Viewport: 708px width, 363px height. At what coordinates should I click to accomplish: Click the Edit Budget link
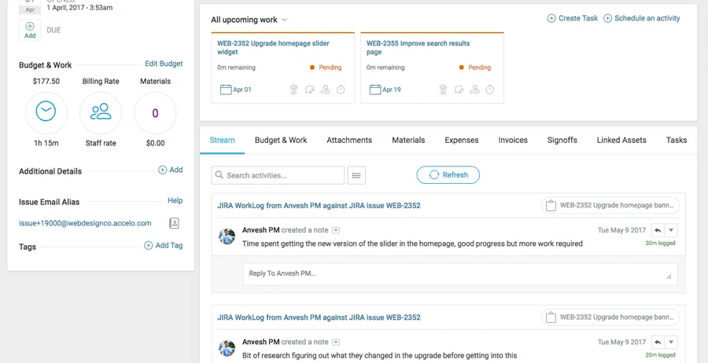click(x=164, y=64)
